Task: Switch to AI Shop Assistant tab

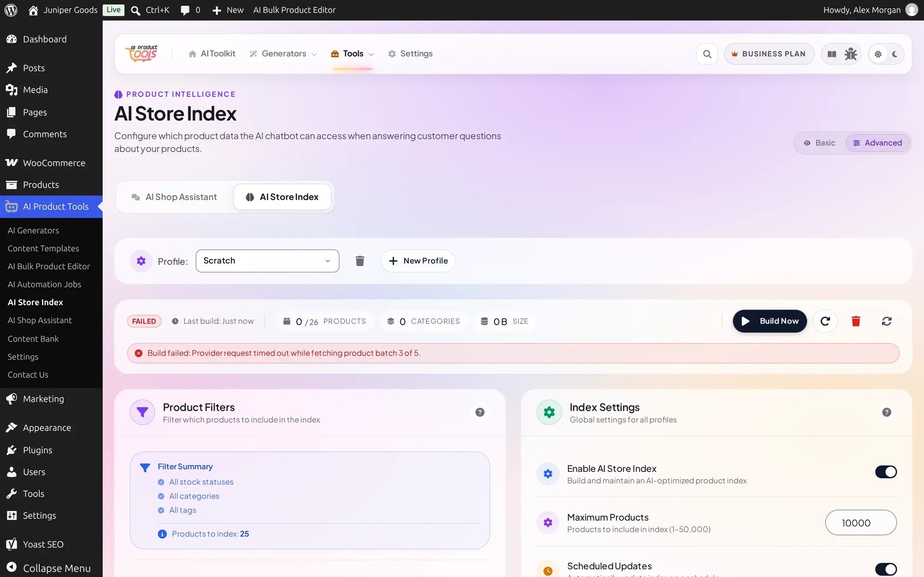Action: 174,197
